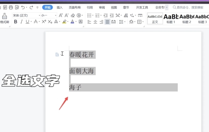
Task: Apply the 正文 style
Action: pos(155,18)
